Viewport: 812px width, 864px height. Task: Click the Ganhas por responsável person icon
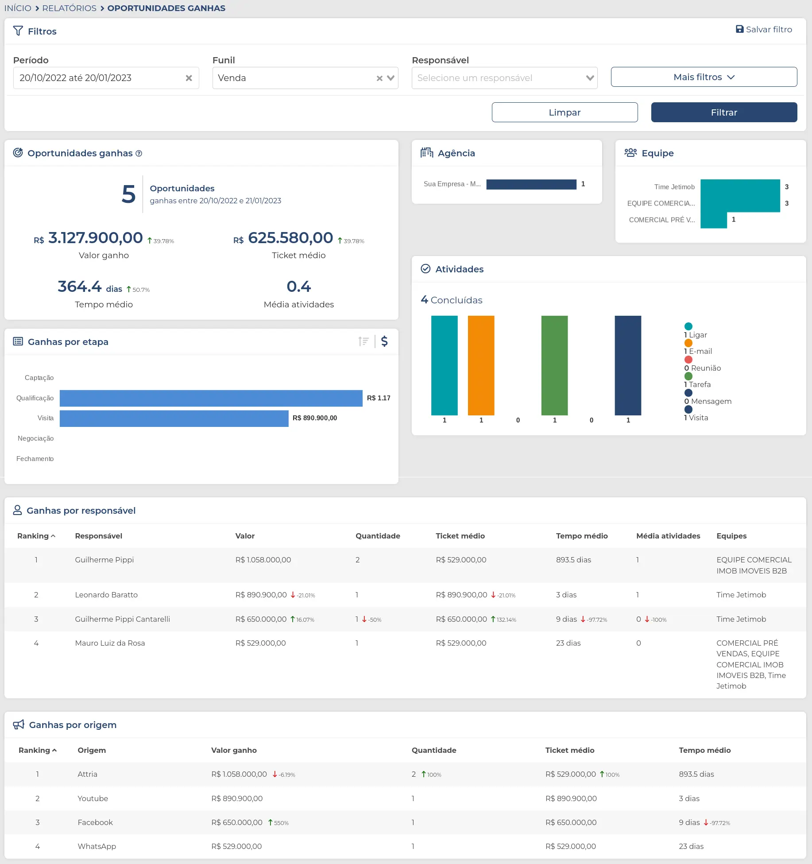pyautogui.click(x=17, y=510)
